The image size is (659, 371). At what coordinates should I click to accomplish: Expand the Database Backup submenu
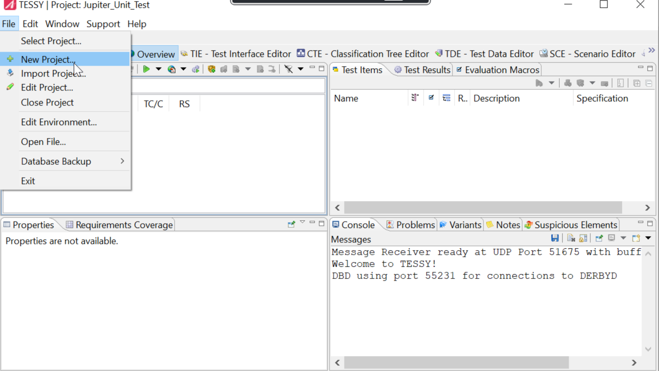(x=65, y=161)
